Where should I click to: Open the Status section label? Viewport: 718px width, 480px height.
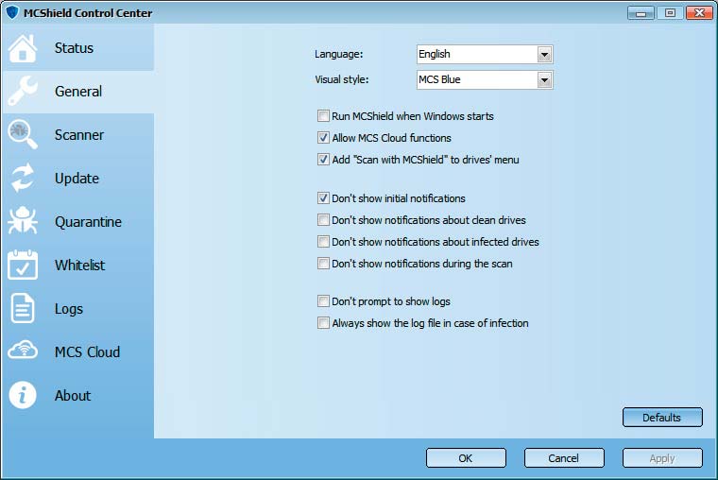point(74,48)
